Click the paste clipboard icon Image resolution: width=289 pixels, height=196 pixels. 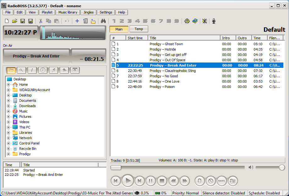click(x=57, y=21)
